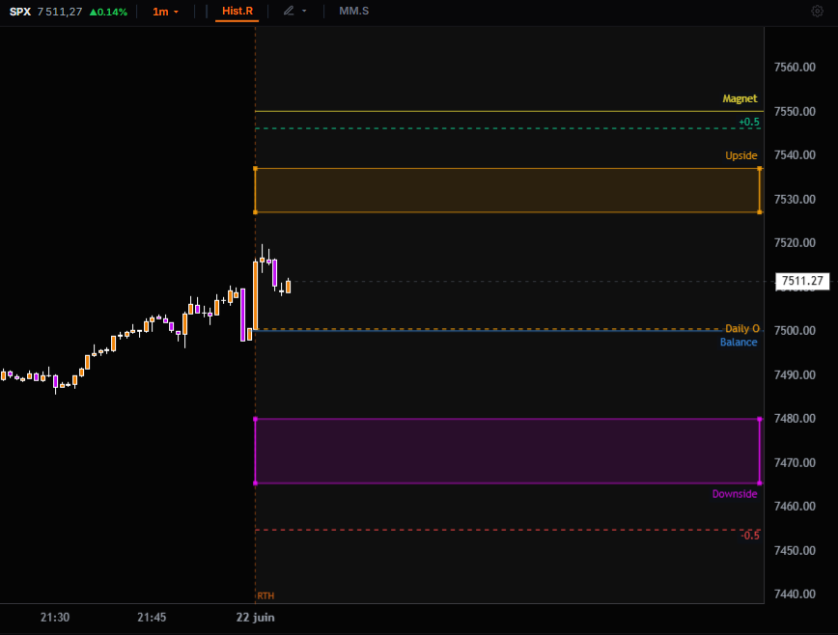Screen dimensions: 838x635
Task: Select the Magnet level label
Action: click(x=740, y=98)
